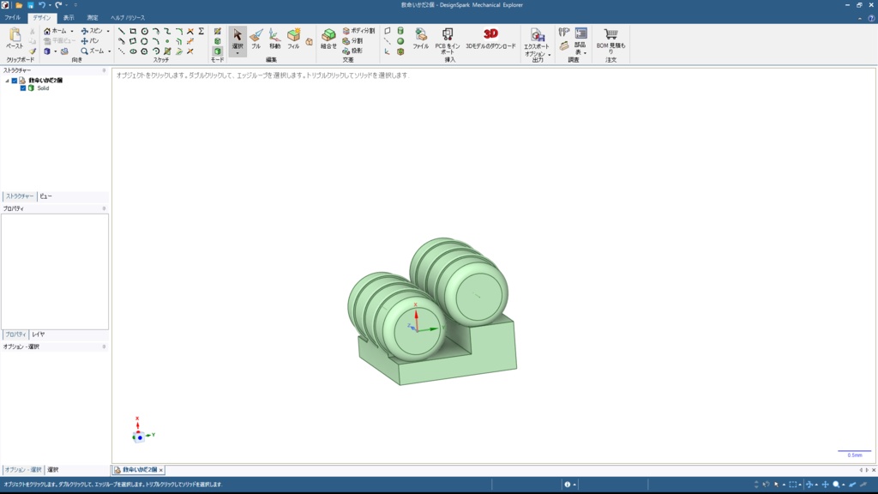Screen dimensions: 878x494
Task: Switch to Views (ビュー) panel tab
Action: click(46, 196)
